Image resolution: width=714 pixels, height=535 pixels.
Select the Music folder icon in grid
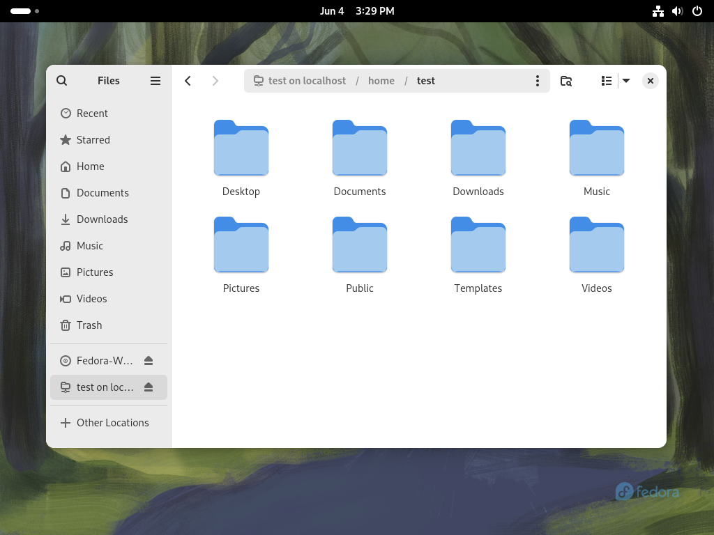pyautogui.click(x=597, y=148)
